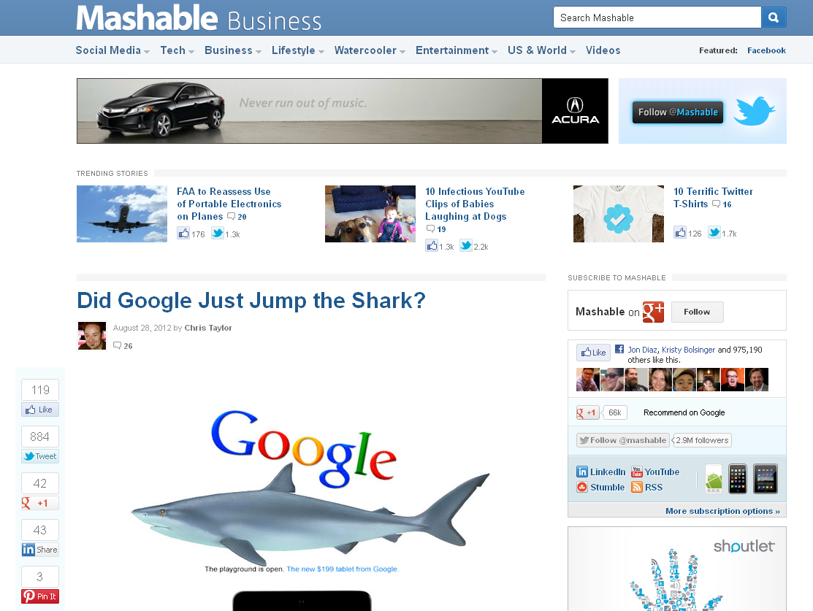Expand the Entertainment dropdown menu
The width and height of the screenshot is (813, 611).
[x=457, y=50]
